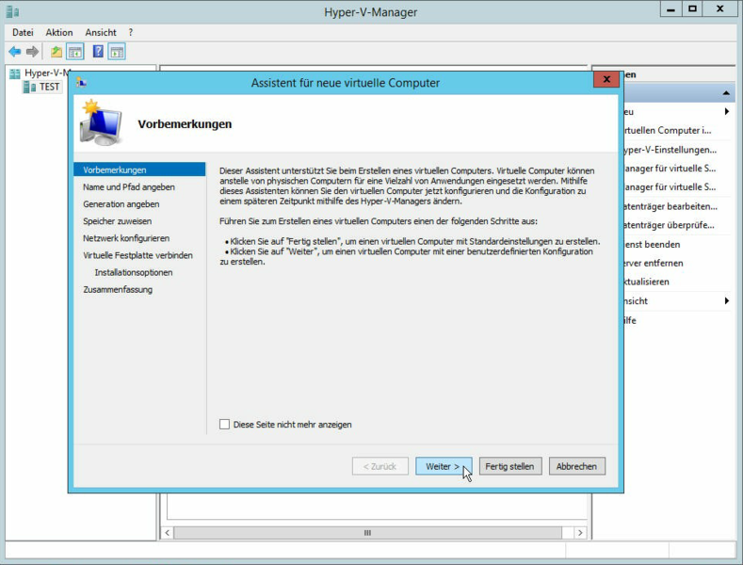Viewport: 743px width, 565px height.
Task: Click 'Hilfe' entry in the actions pane
Action: (x=630, y=320)
